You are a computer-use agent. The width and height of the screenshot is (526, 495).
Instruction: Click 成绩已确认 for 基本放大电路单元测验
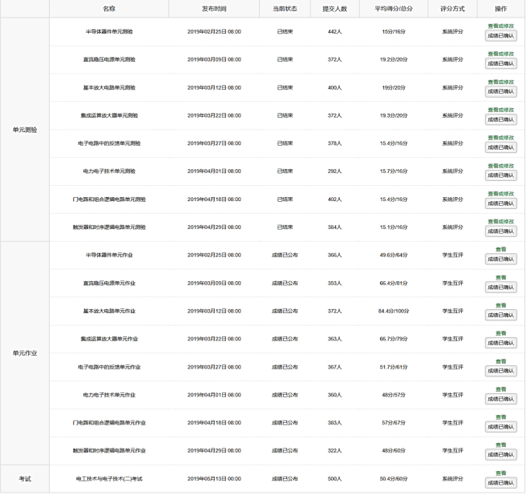500,91
